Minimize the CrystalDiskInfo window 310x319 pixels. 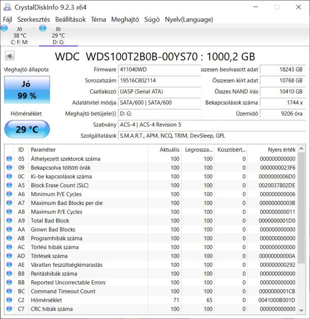coord(255,7)
